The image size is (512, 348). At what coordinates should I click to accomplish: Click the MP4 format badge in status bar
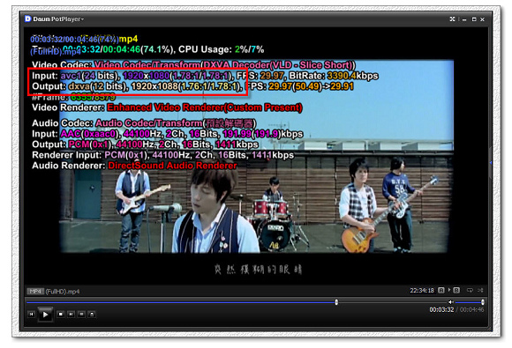pos(35,292)
